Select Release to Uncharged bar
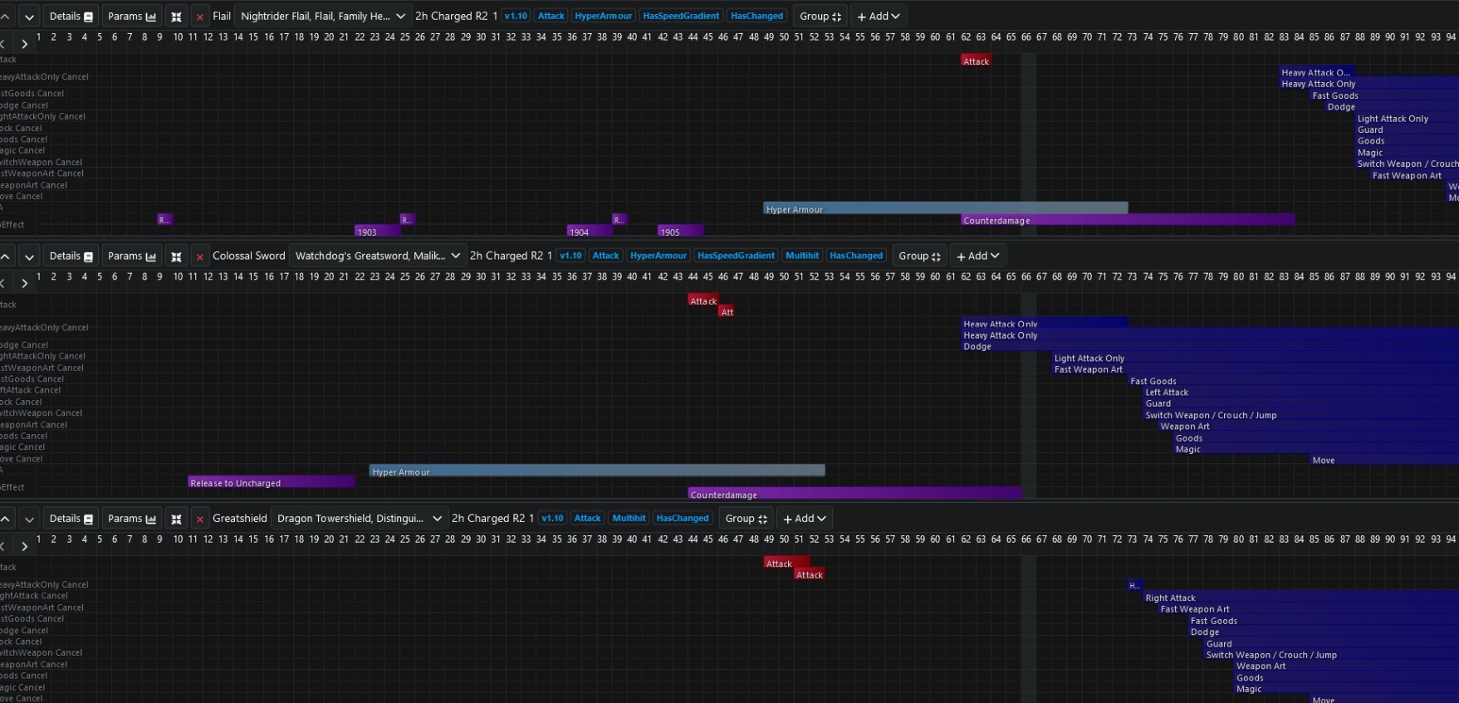 pos(272,482)
